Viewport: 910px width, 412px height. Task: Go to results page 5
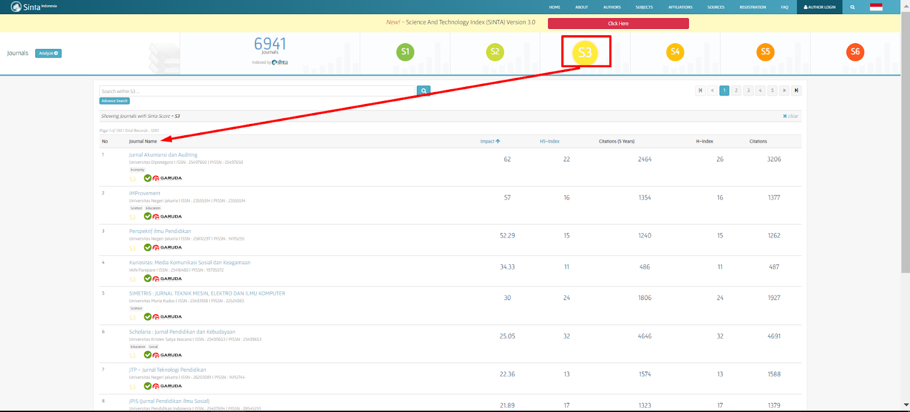point(772,90)
